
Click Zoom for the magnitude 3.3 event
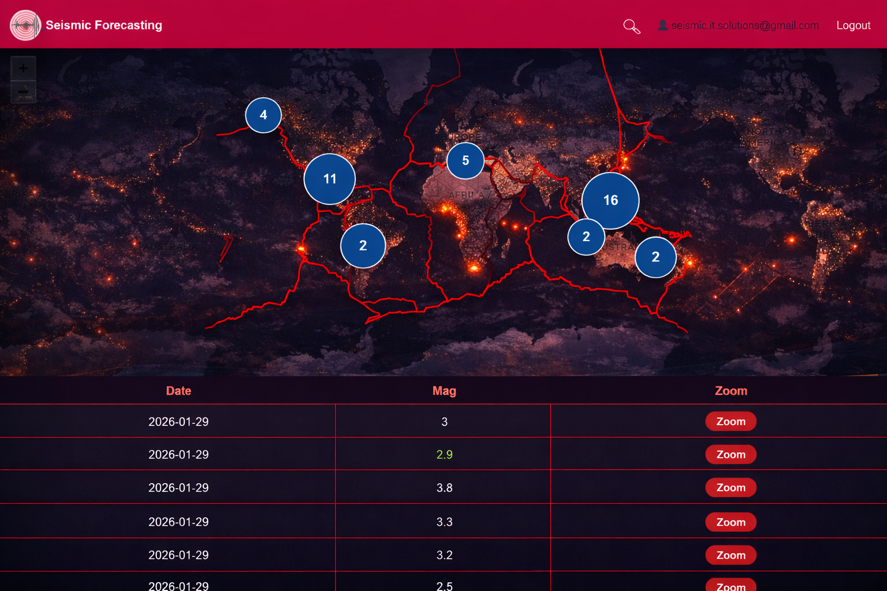[731, 522]
